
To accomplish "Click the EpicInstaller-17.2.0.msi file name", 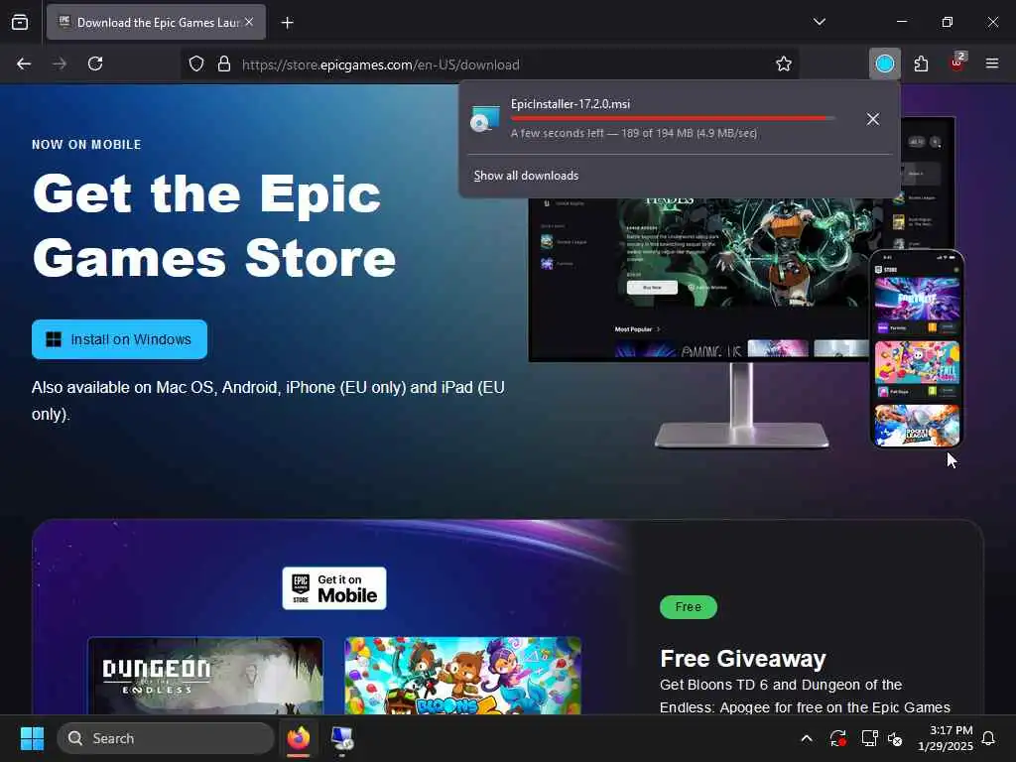I will pos(571,103).
